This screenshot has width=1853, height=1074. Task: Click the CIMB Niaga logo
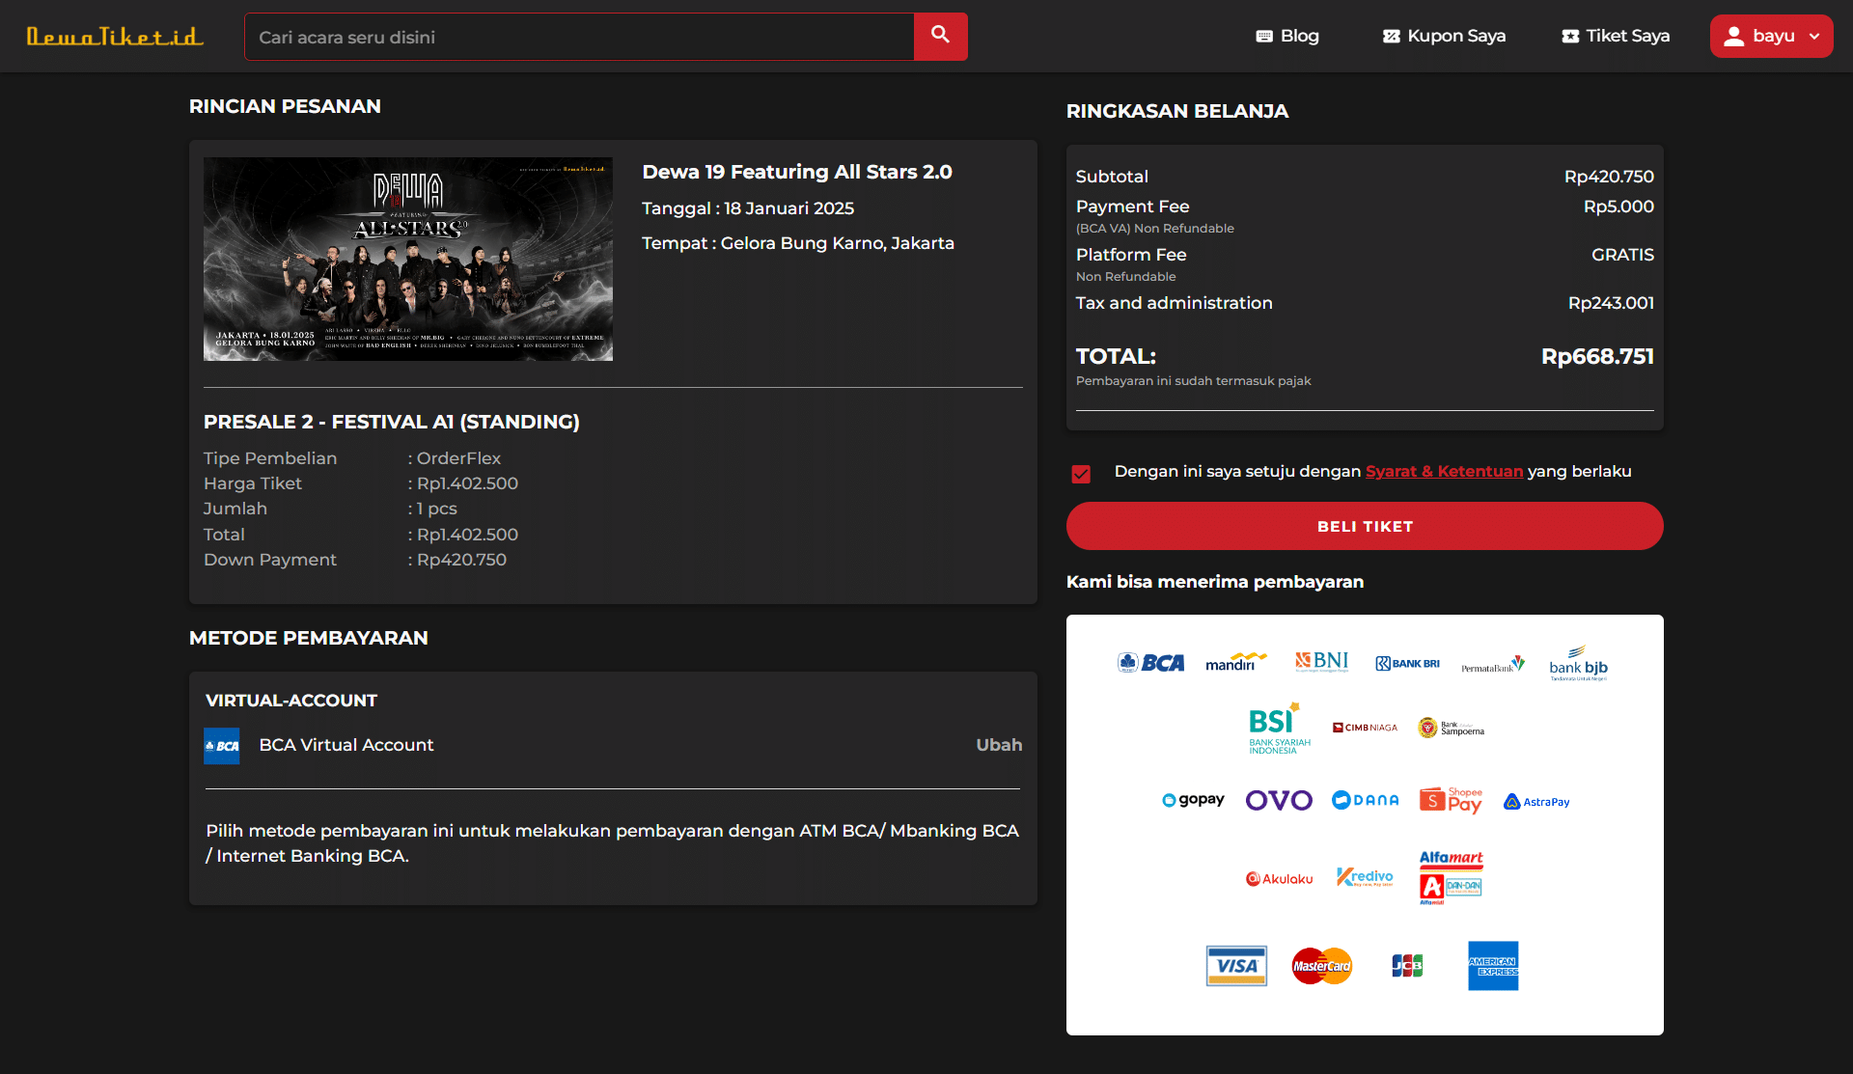pyautogui.click(x=1365, y=728)
